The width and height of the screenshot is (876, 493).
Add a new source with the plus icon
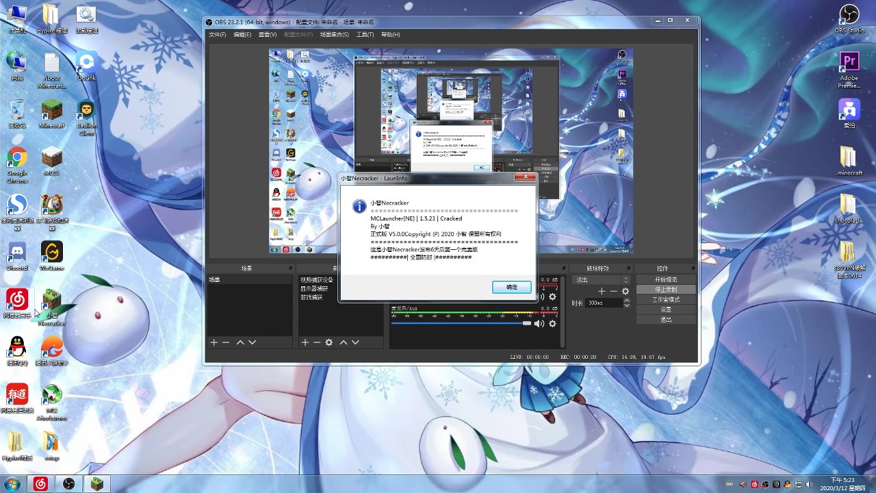pos(305,342)
